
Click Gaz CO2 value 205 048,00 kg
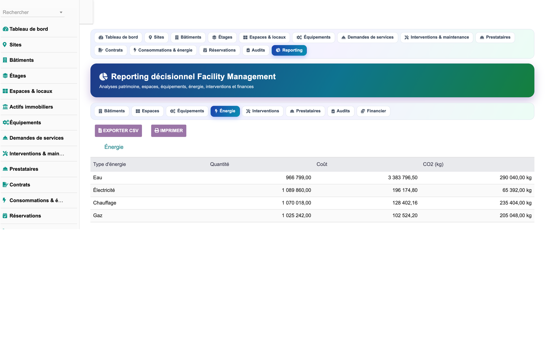coord(515,216)
